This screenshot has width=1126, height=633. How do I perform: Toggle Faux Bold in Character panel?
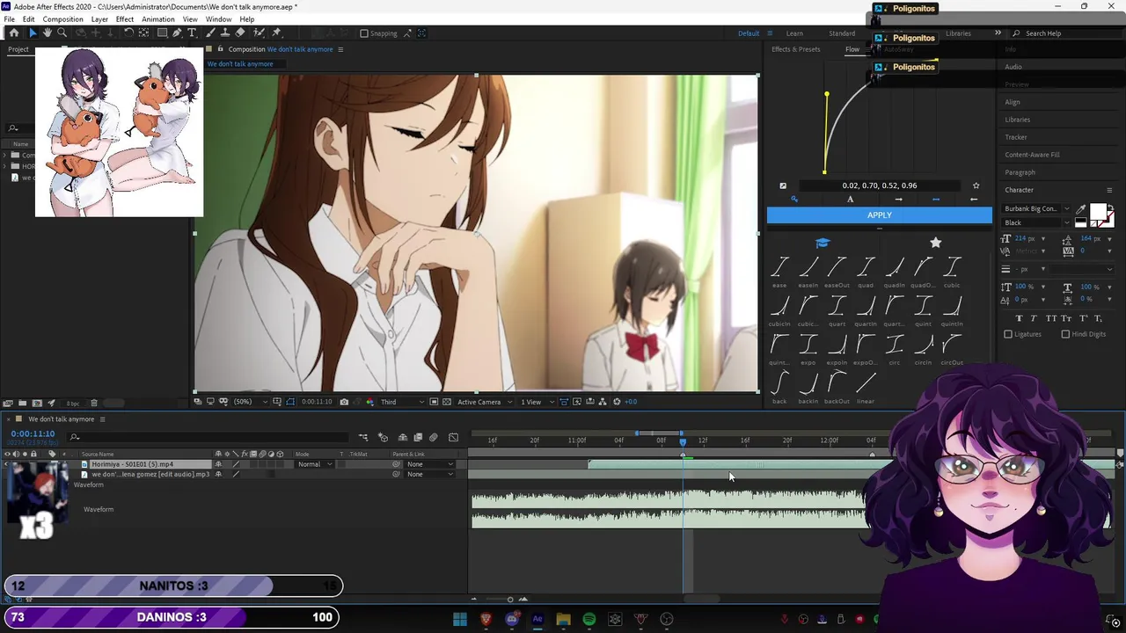click(1019, 318)
